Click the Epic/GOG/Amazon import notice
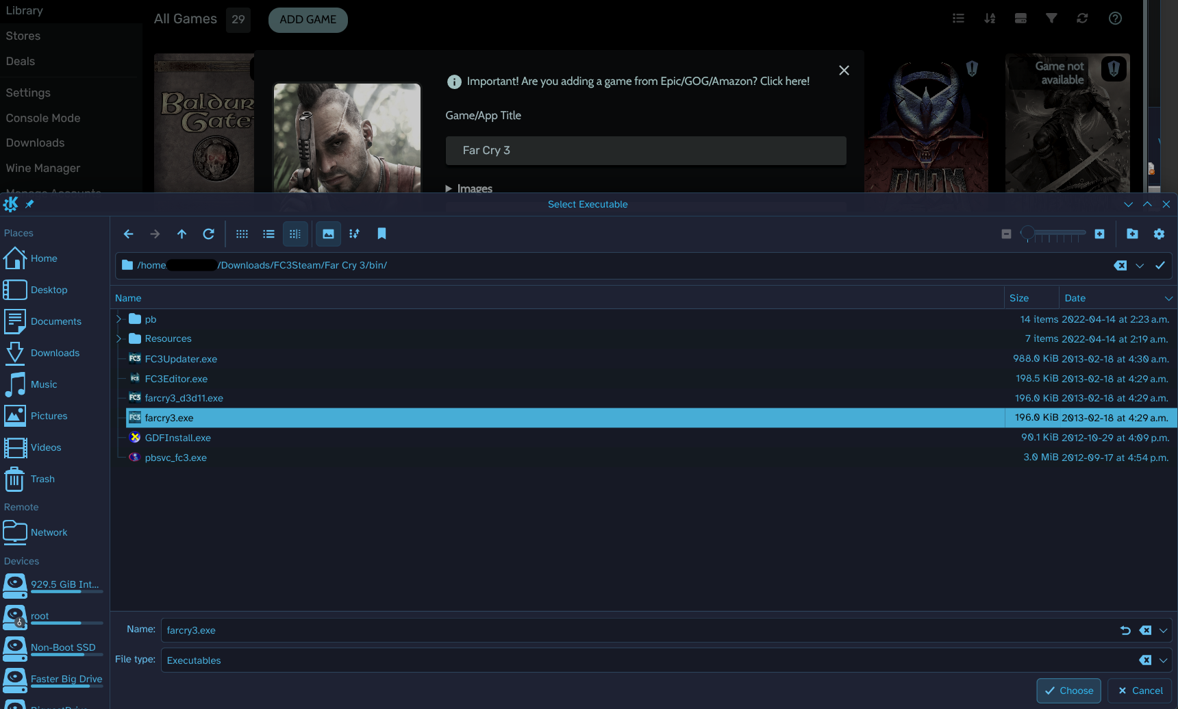Viewport: 1178px width, 709px height. [x=628, y=82]
